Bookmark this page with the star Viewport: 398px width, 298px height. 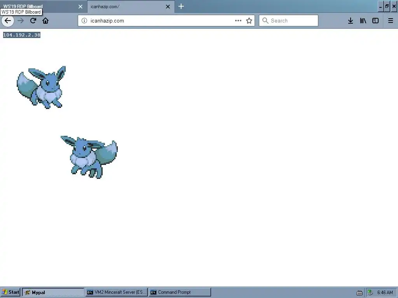point(249,21)
